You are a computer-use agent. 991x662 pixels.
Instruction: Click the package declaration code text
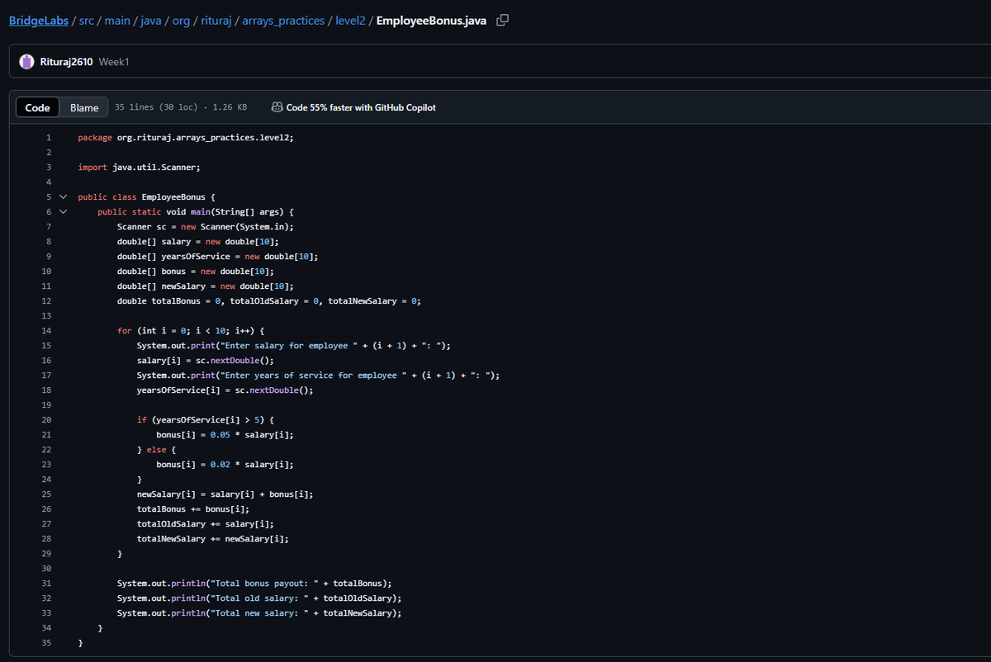[x=185, y=138]
